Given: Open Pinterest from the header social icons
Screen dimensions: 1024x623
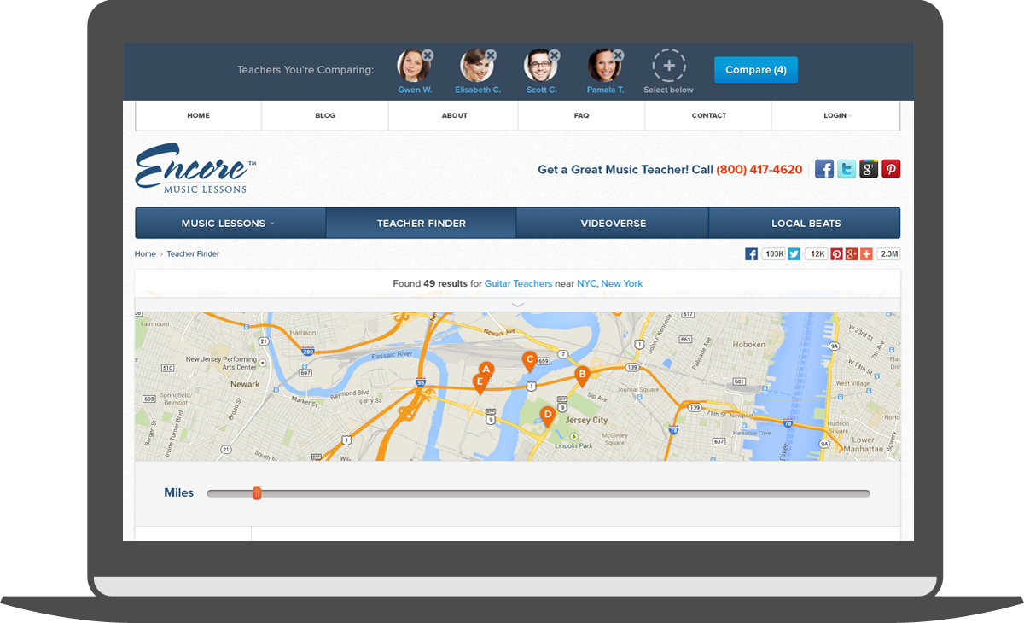Looking at the screenshot, I should pyautogui.click(x=891, y=169).
